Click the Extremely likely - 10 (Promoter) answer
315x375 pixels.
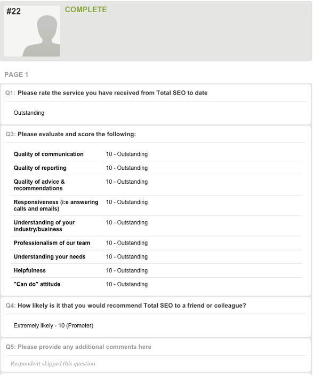point(53,325)
